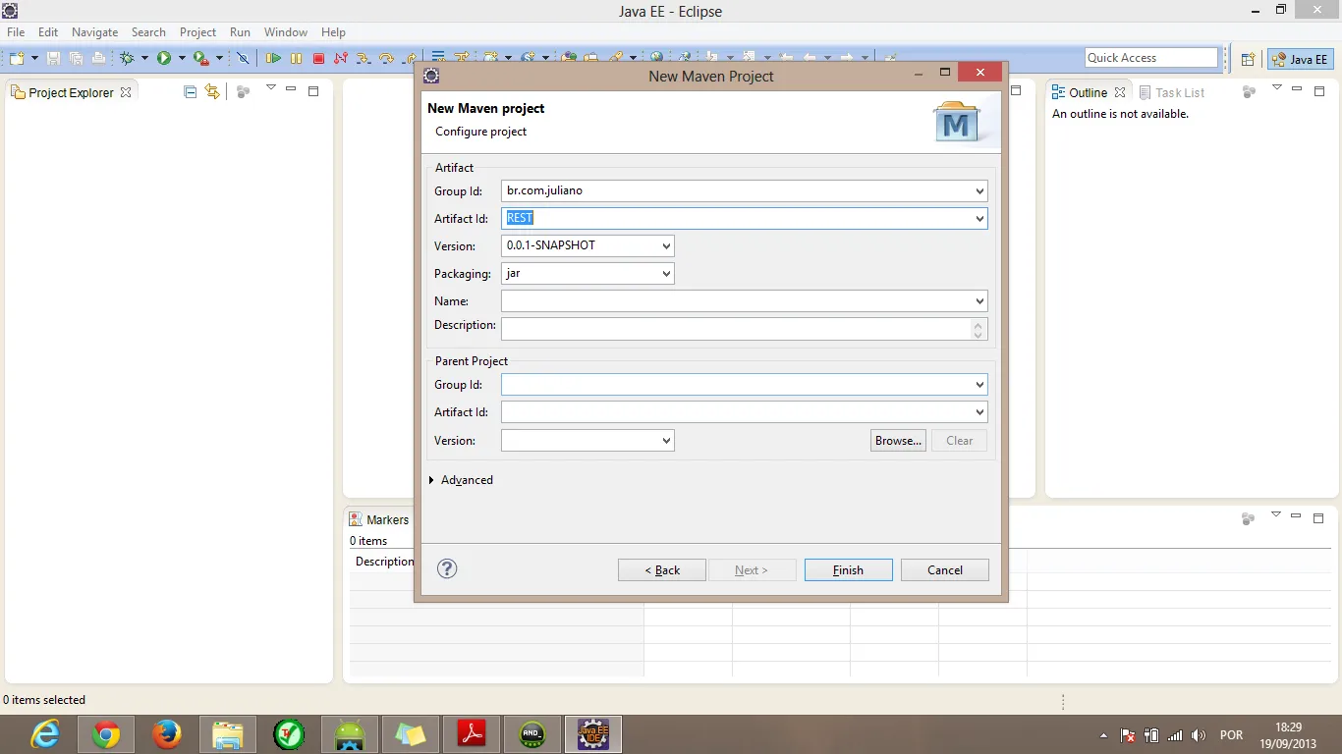Viewport: 1342px width, 754px height.
Task: Click the Finish button
Action: pos(848,570)
